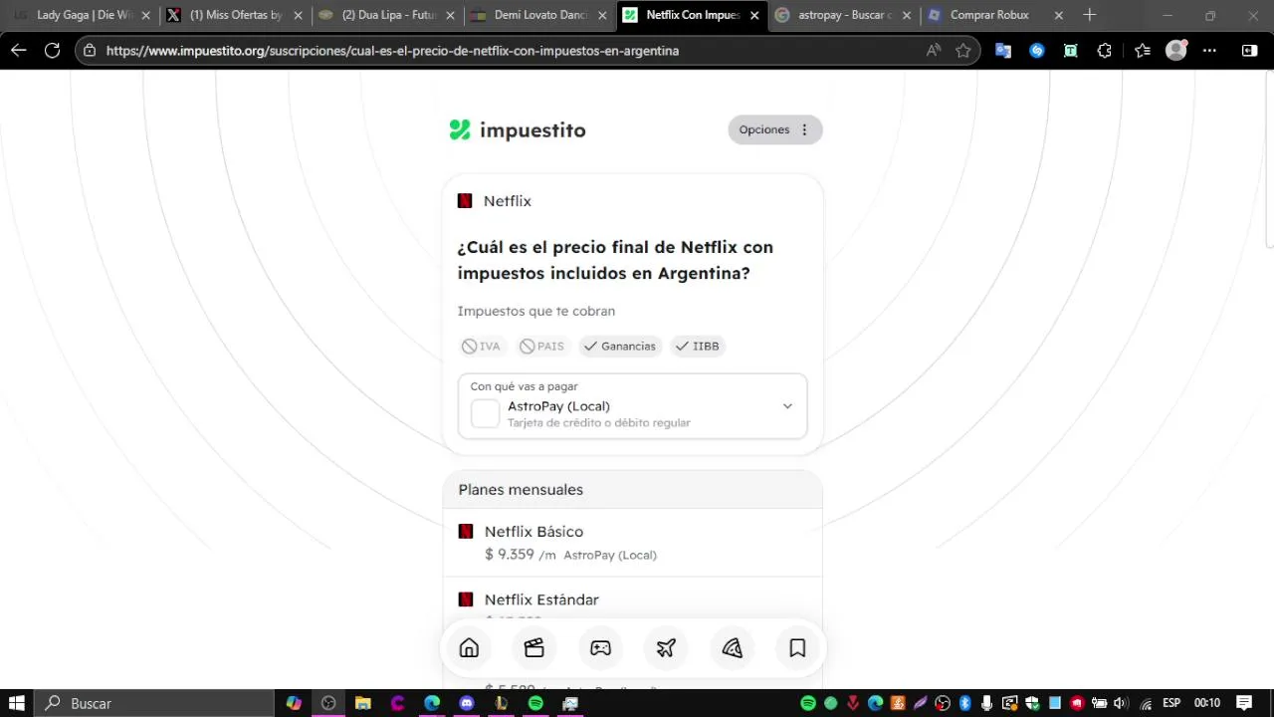Go back to the previous page
Image resolution: width=1274 pixels, height=717 pixels.
tap(19, 50)
